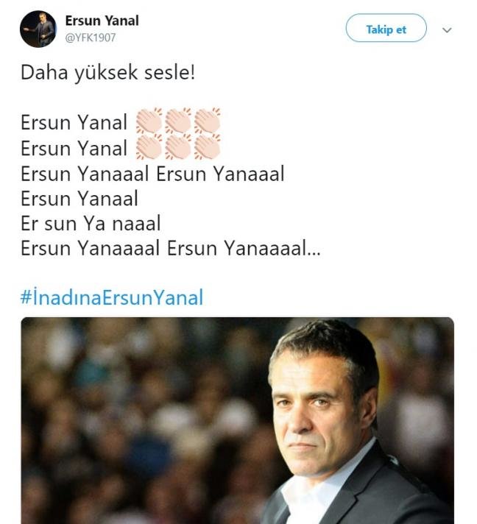Viewport: 477px width, 524px height.
Task: Click the first clapping emoji in lower row
Action: (x=149, y=146)
